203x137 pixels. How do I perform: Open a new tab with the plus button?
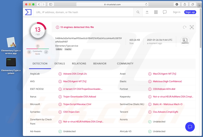pos(200,5)
